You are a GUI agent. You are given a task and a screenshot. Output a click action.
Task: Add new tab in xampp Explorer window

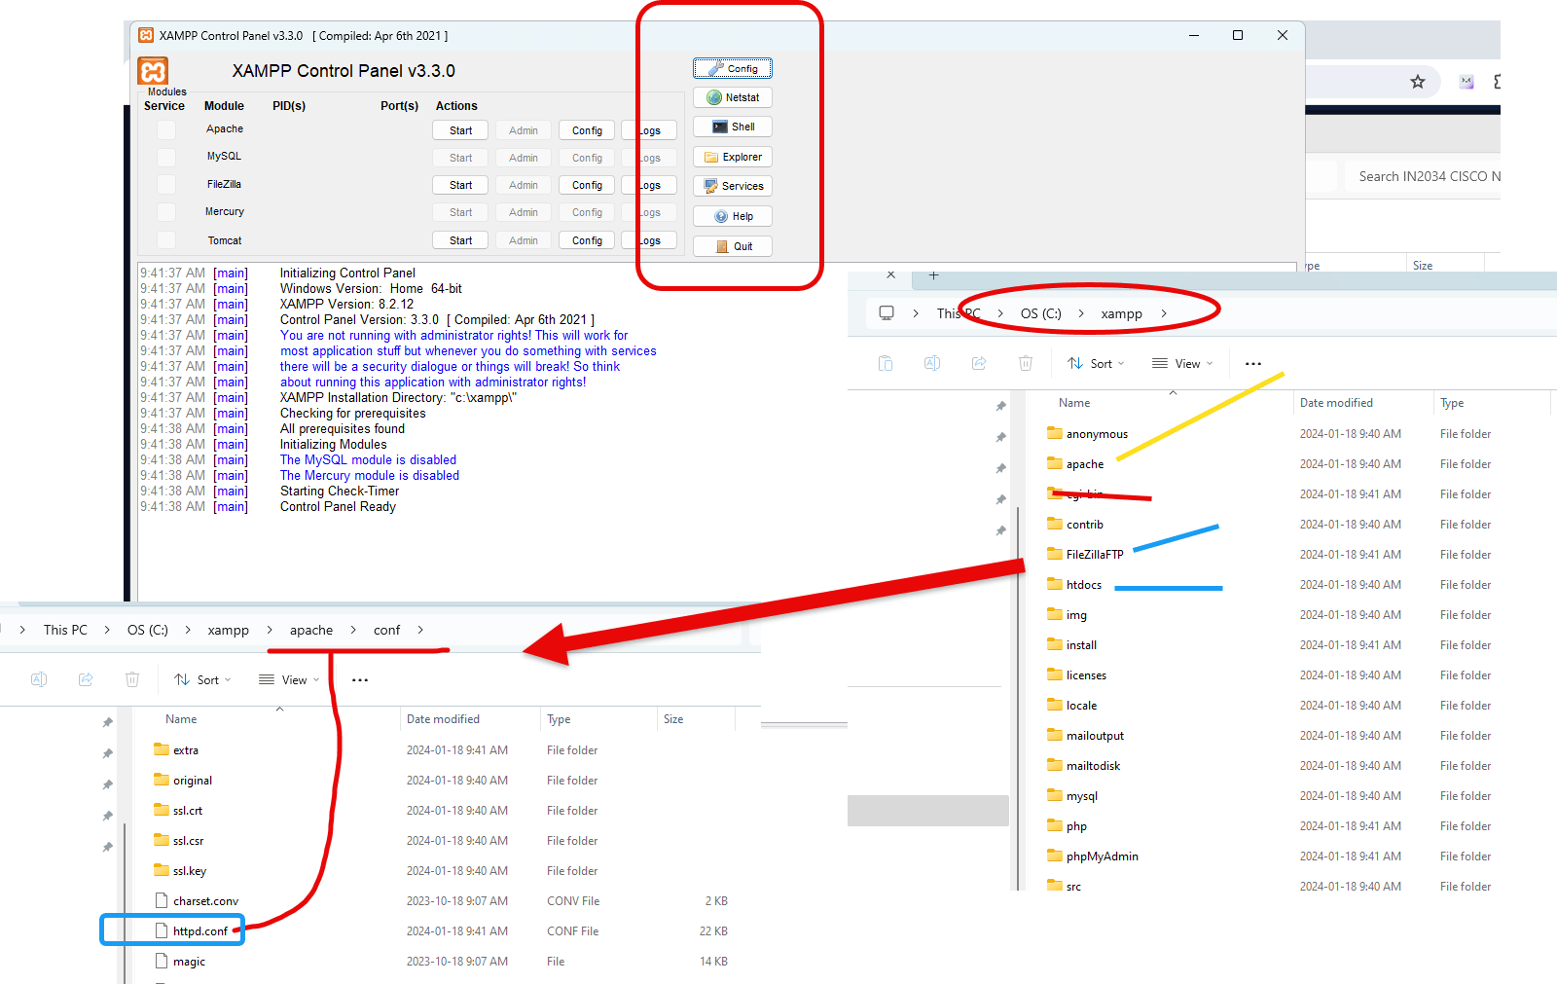point(933,275)
